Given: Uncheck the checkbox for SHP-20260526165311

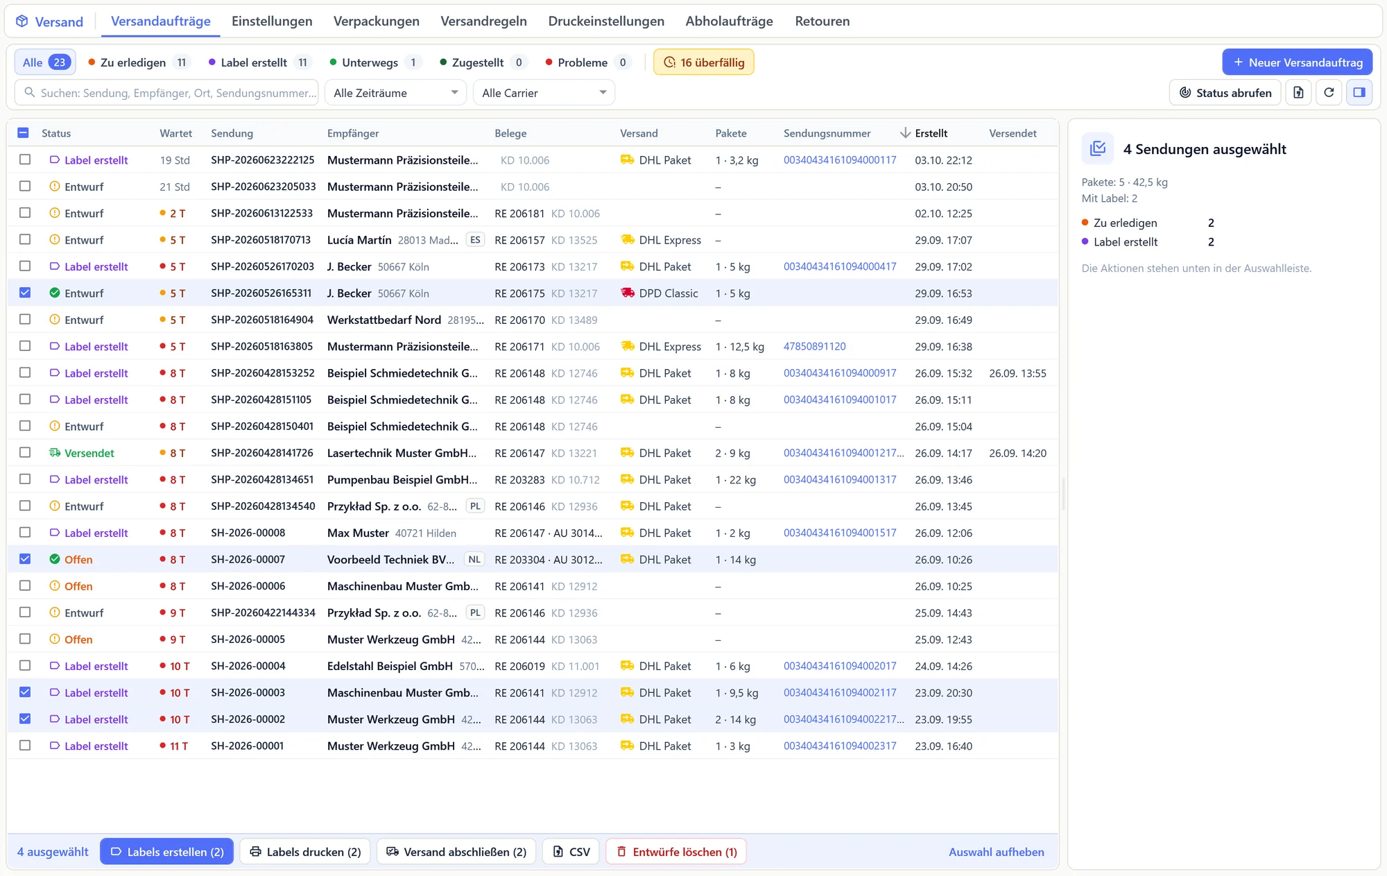Looking at the screenshot, I should coord(25,292).
